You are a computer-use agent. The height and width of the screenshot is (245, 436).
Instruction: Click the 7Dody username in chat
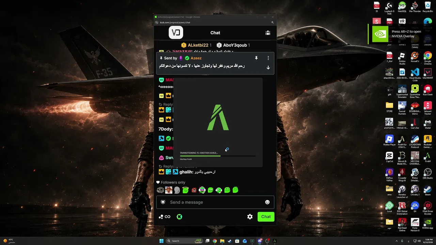point(166,129)
